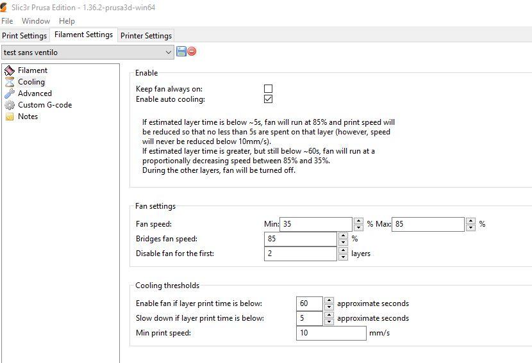Uncheck Enable auto cooling checkbox
Viewport: 532px width, 363px height.
click(268, 99)
